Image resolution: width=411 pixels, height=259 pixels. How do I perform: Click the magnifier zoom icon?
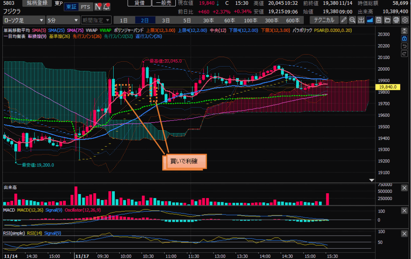pyautogui.click(x=352, y=20)
